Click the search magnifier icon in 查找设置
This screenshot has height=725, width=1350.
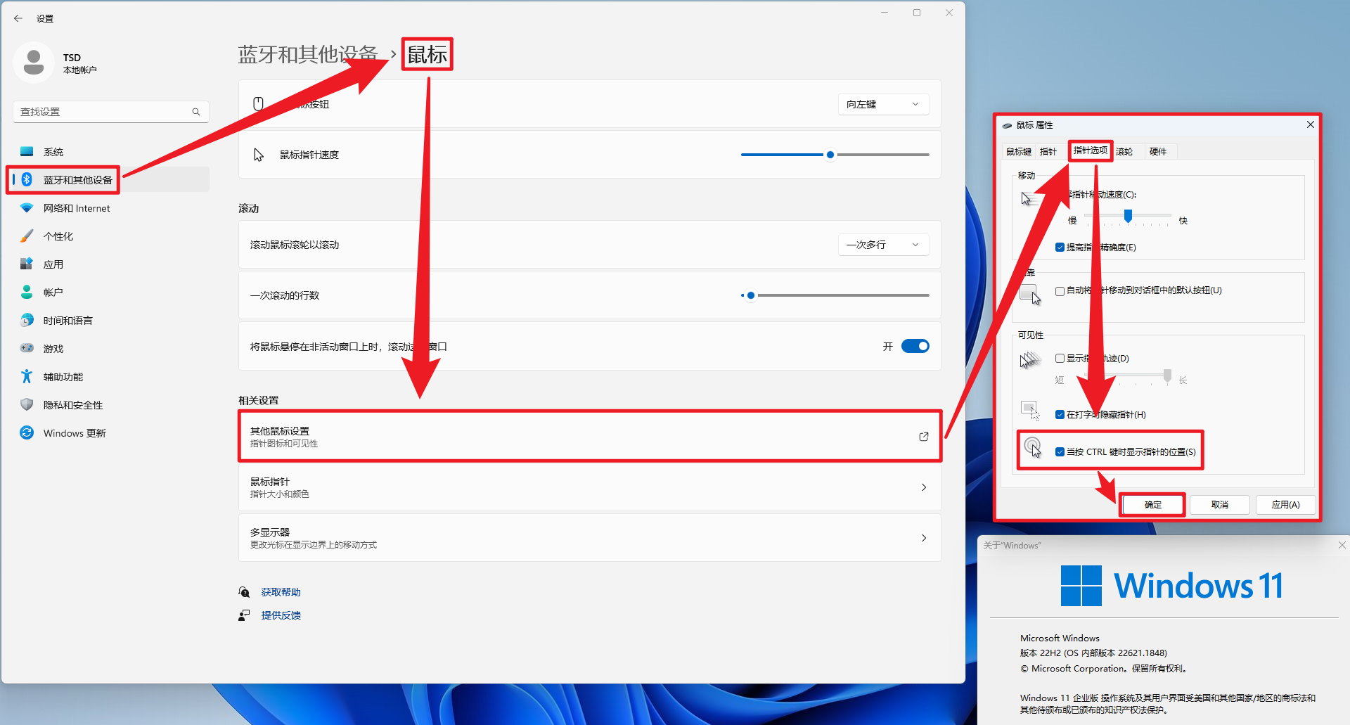click(x=196, y=112)
